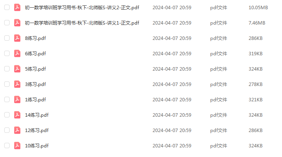282x157 pixels.
Task: Tick the checkbox beside 10练习.pdf
Action: pos(7,145)
